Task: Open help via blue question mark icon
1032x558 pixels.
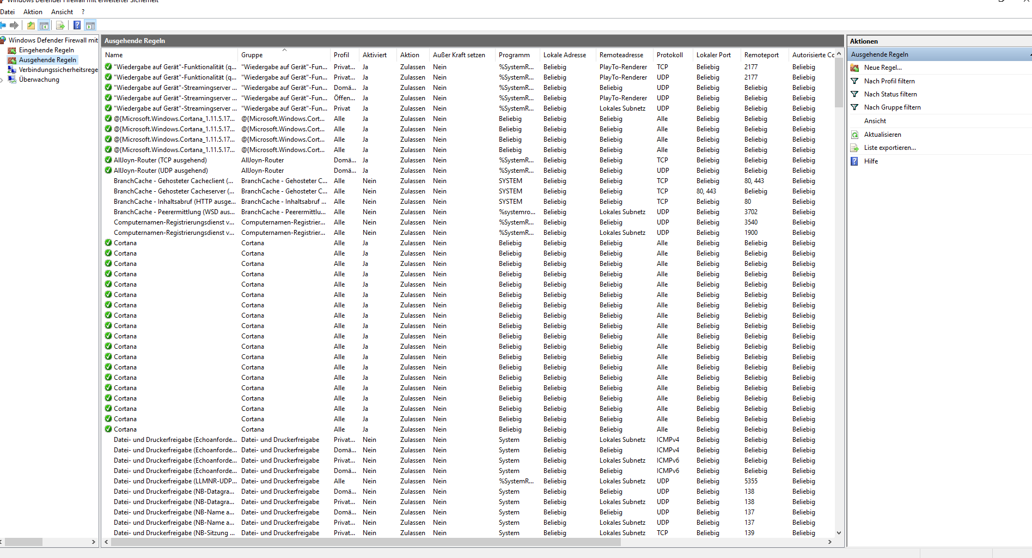Action: tap(77, 25)
